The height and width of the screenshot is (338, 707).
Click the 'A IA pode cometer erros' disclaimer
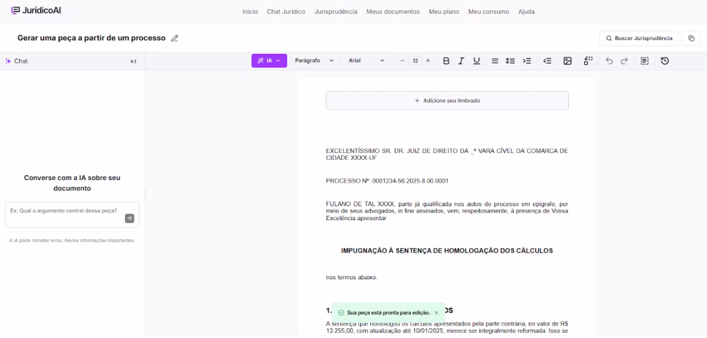point(72,241)
